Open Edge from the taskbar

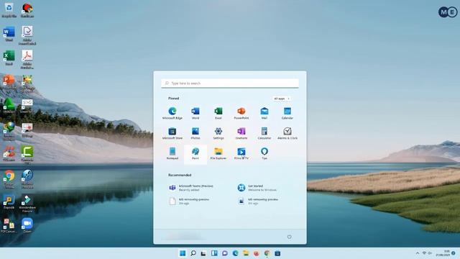(x=235, y=253)
